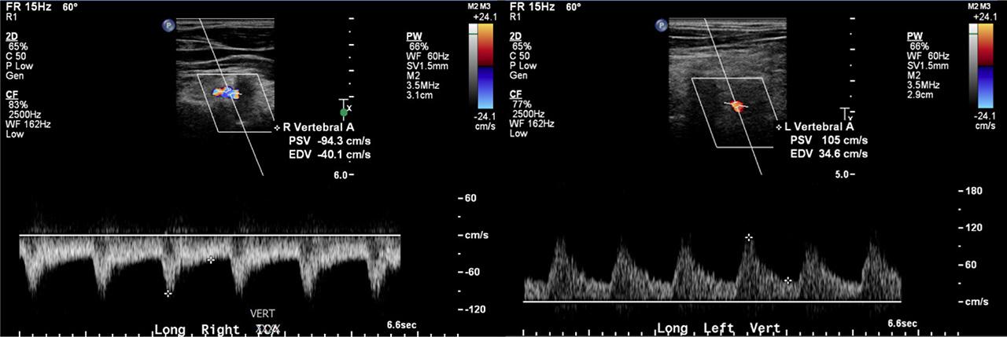
Task: Click the blue P icon in the left-vertebral panel
Action: tap(662, 25)
